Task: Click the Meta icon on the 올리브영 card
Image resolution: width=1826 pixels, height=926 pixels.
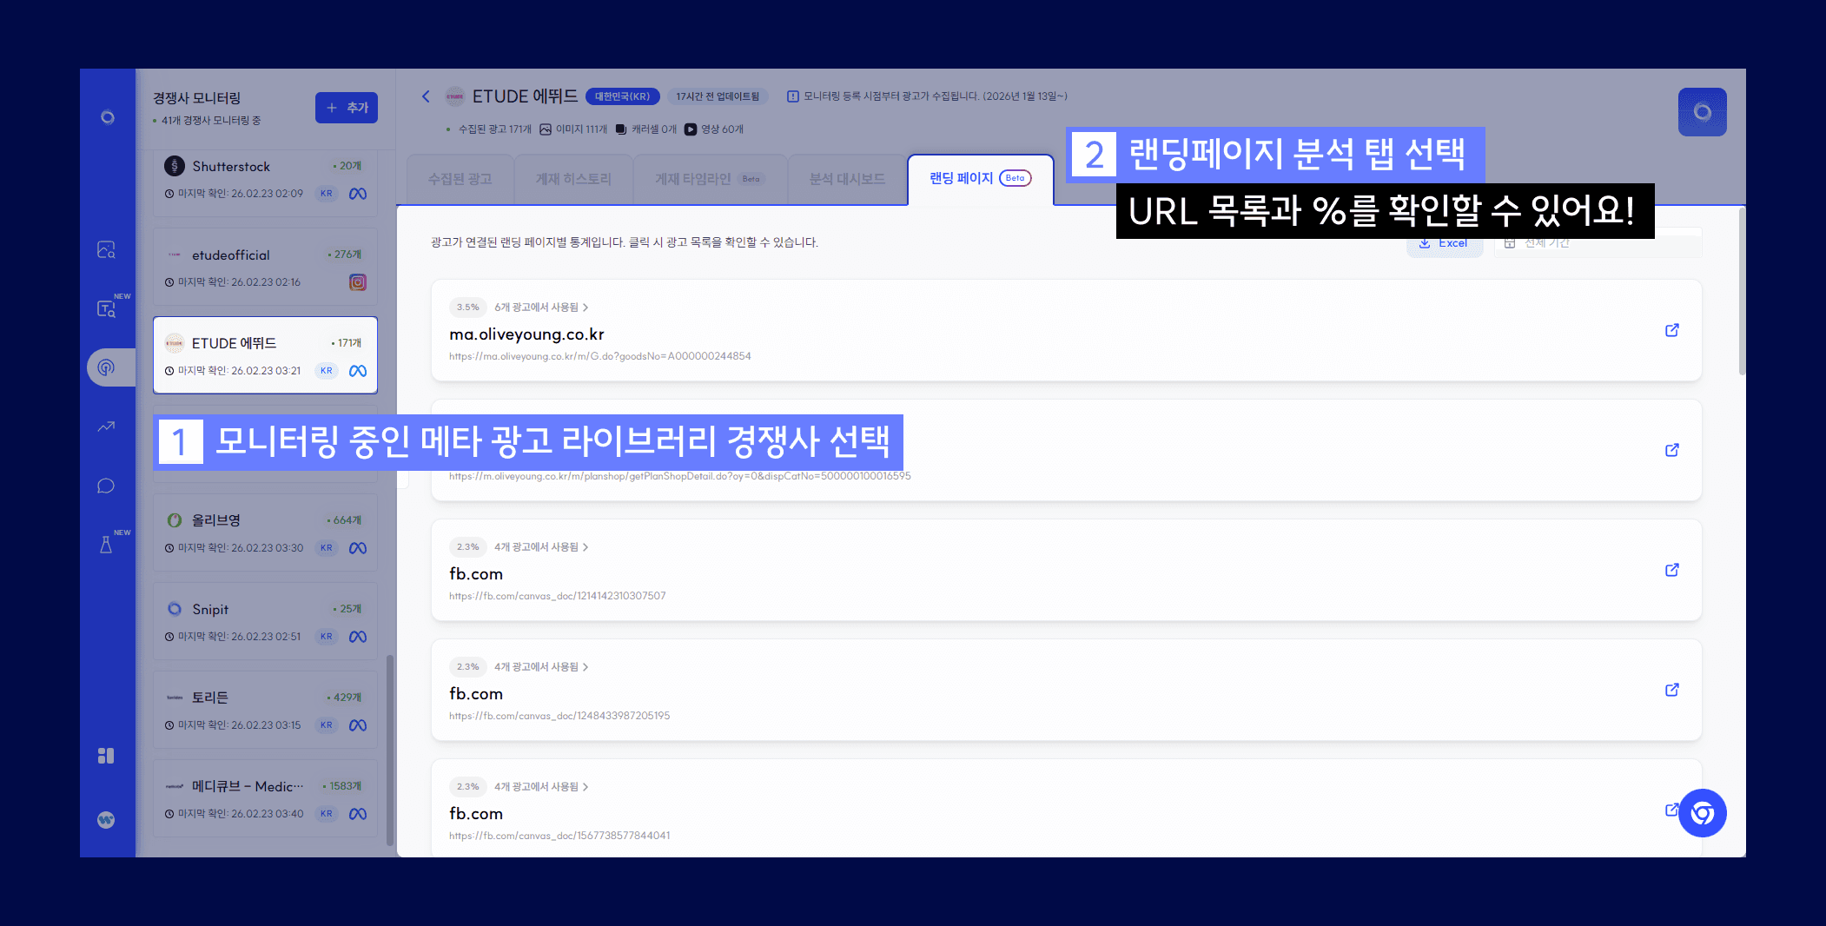Action: [358, 548]
